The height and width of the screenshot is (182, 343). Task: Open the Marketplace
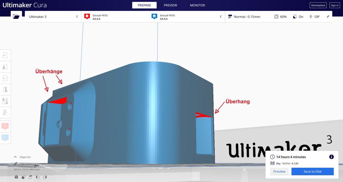coord(318,5)
